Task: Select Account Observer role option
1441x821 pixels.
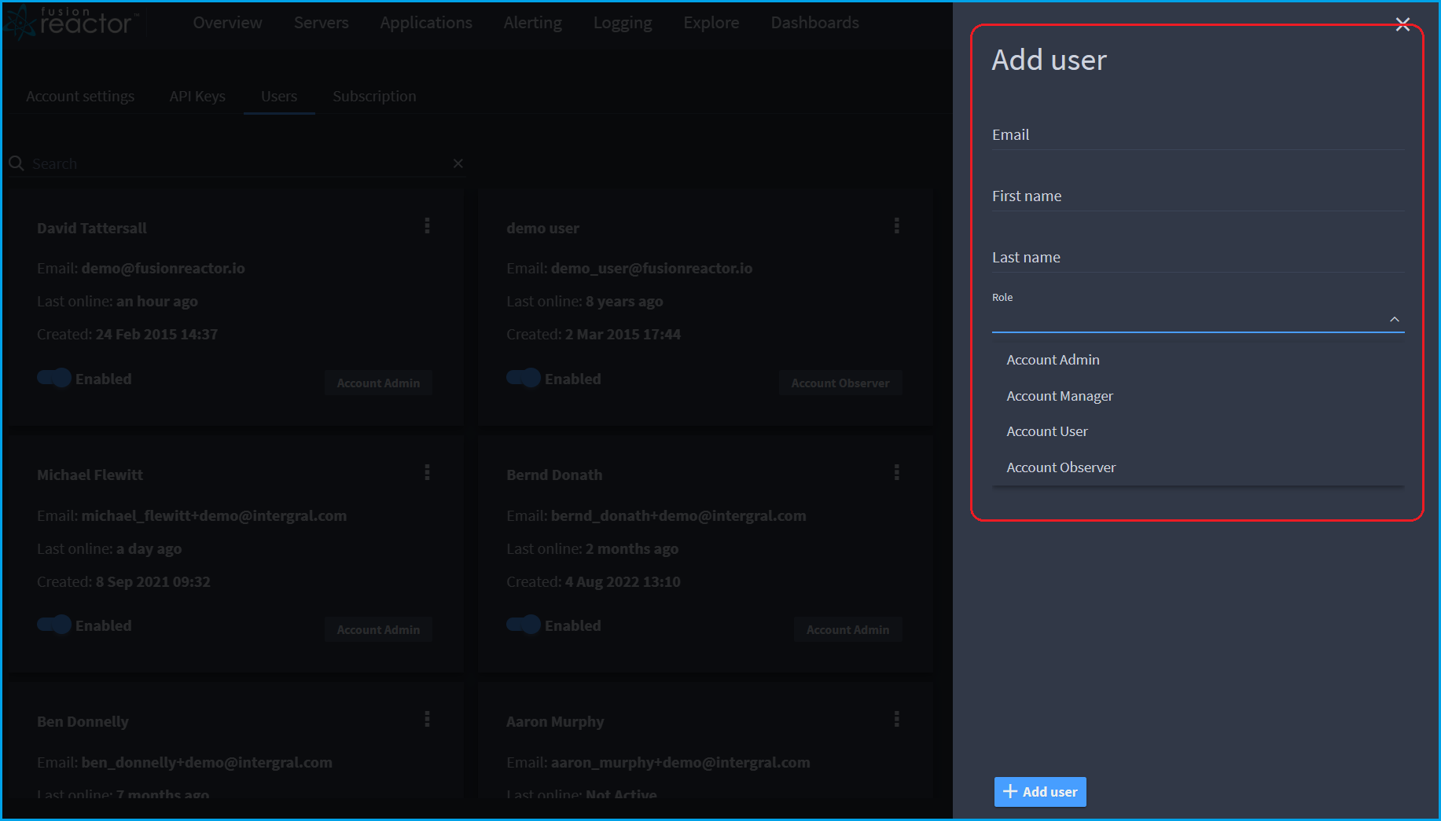Action: (1197, 467)
